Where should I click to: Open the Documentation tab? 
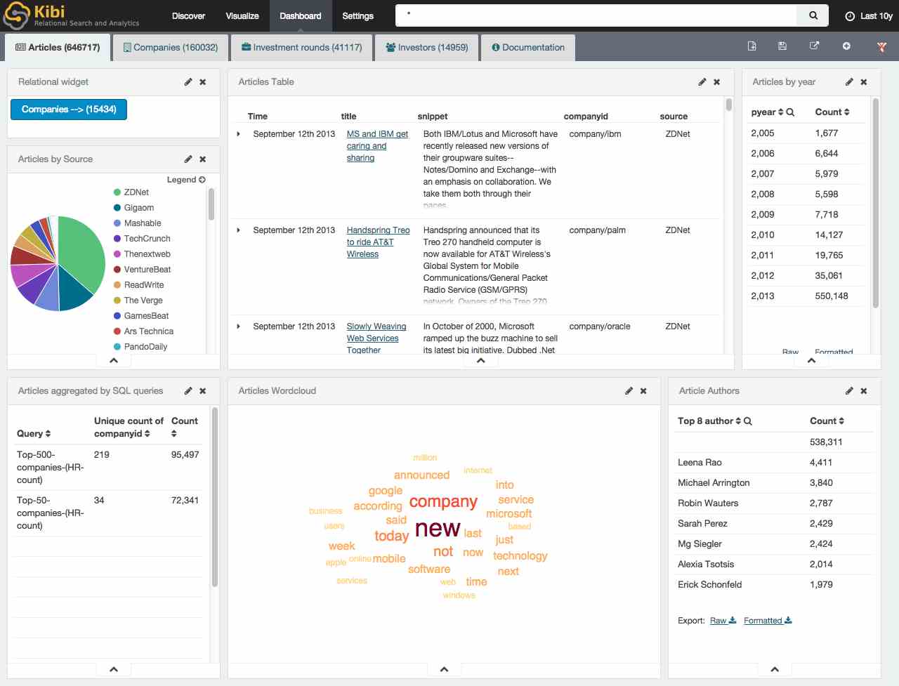point(528,47)
